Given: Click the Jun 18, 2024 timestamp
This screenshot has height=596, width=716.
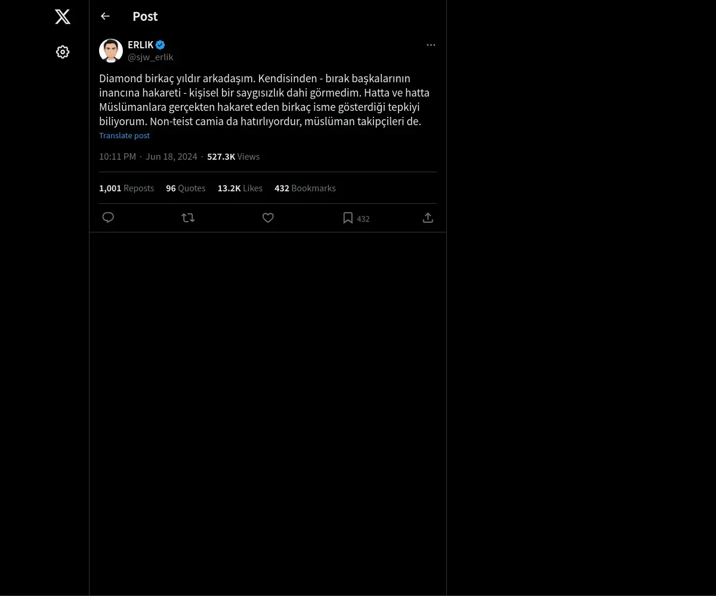Looking at the screenshot, I should click(171, 156).
